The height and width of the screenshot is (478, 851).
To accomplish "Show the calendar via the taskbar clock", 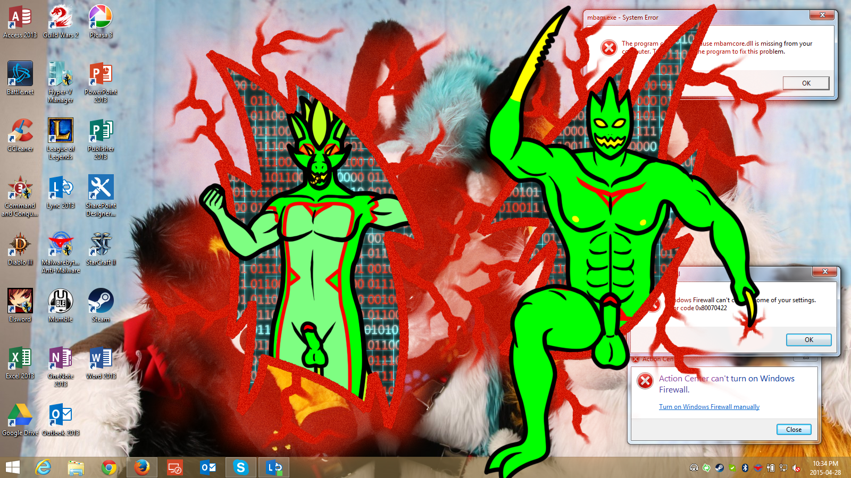I will point(825,468).
